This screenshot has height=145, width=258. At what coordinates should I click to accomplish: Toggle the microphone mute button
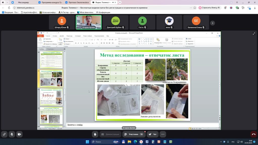[x=12, y=134]
